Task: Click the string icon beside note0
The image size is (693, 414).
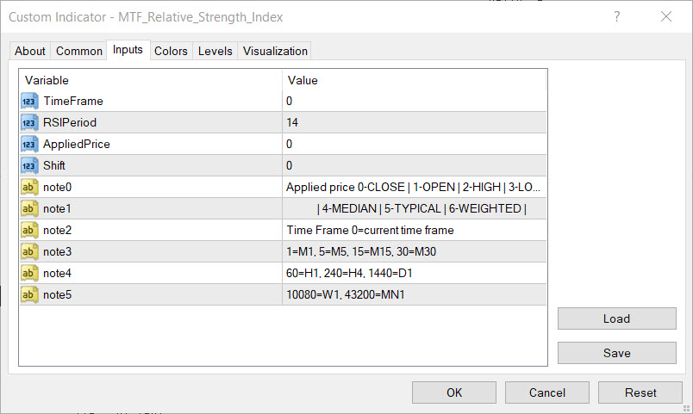Action: (29, 188)
